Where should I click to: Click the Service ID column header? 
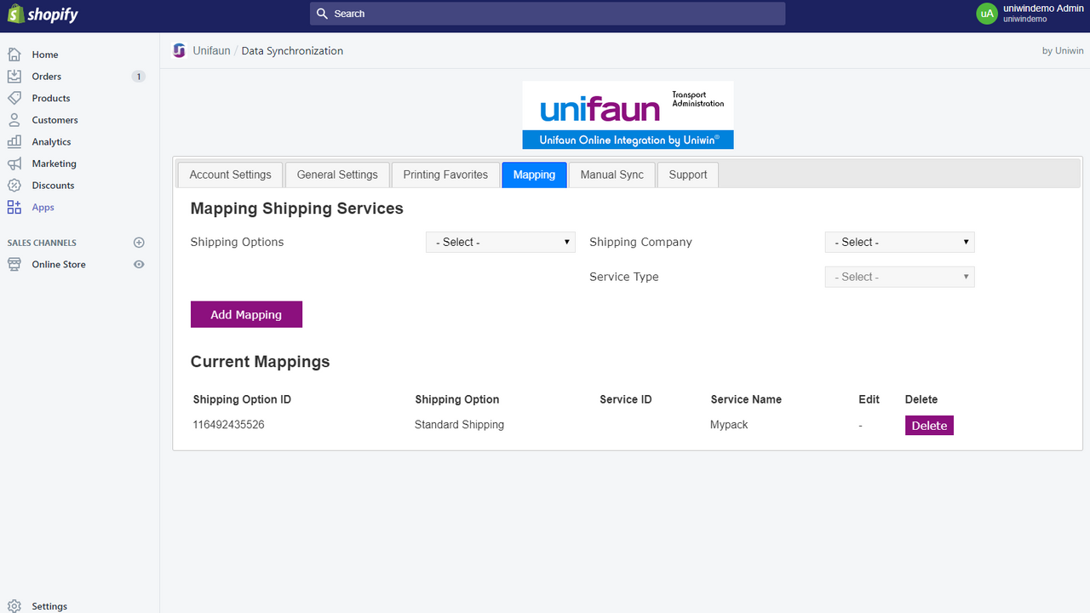(626, 399)
